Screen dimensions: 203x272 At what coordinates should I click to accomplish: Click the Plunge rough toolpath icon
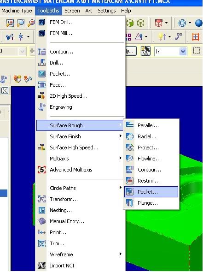click(129, 203)
